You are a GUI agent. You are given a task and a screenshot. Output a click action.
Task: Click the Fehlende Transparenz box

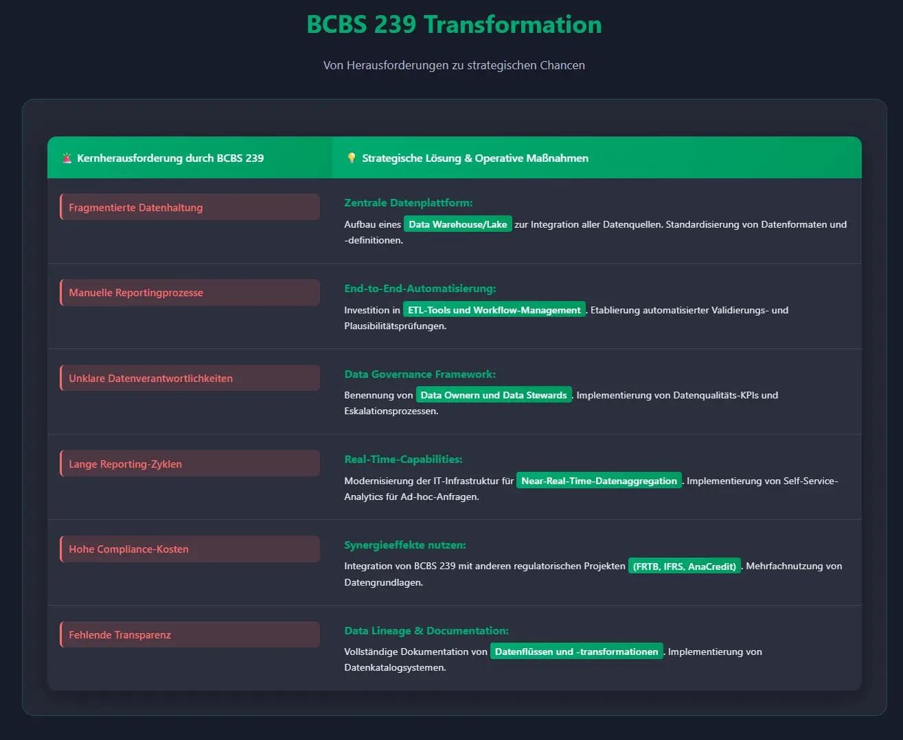(190, 634)
